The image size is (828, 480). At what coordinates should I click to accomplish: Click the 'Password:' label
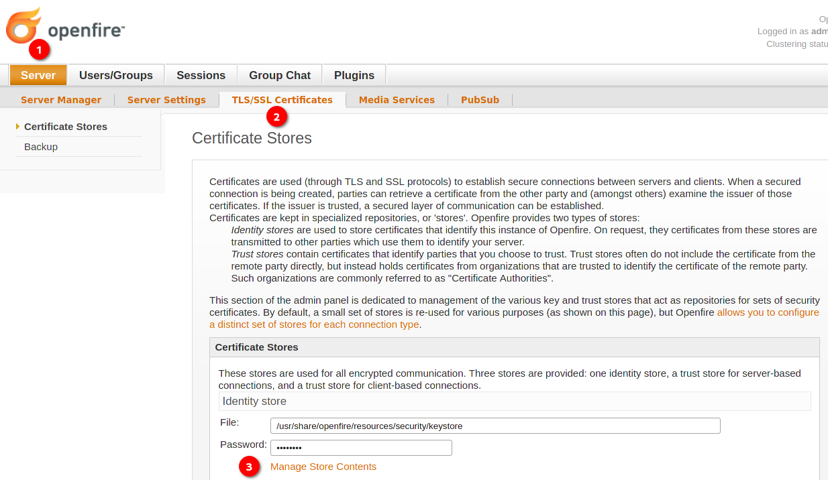(244, 444)
